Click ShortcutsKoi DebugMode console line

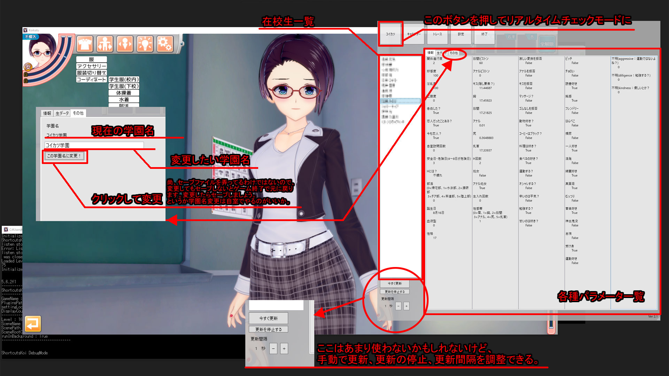point(24,353)
